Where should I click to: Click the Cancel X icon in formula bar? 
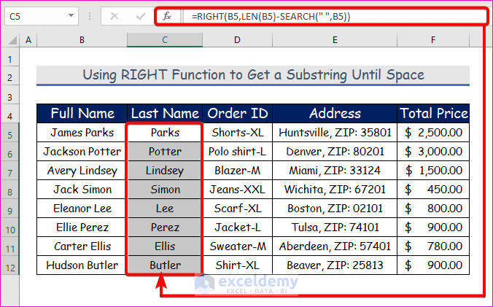click(114, 16)
